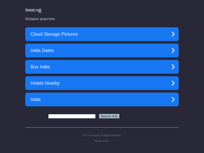The width and height of the screenshot is (204, 153).
Task: Open the India Dates related search
Action: click(x=42, y=50)
